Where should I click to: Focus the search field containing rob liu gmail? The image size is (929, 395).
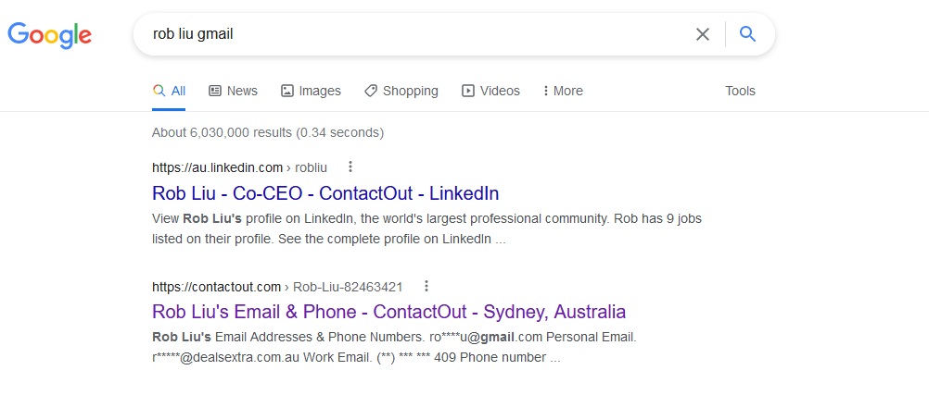click(414, 34)
